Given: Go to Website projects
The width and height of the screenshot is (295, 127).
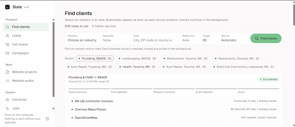Looking at the screenshot, I should click(x=26, y=72).
